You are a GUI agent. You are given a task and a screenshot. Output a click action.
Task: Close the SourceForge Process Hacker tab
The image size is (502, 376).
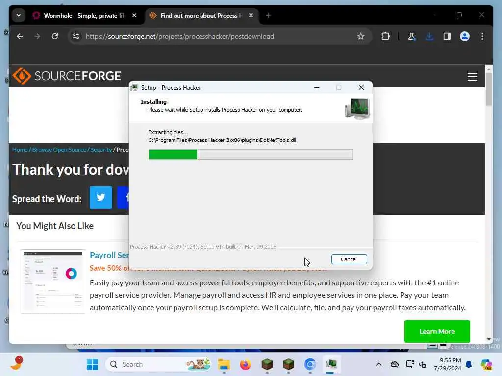pos(251,15)
